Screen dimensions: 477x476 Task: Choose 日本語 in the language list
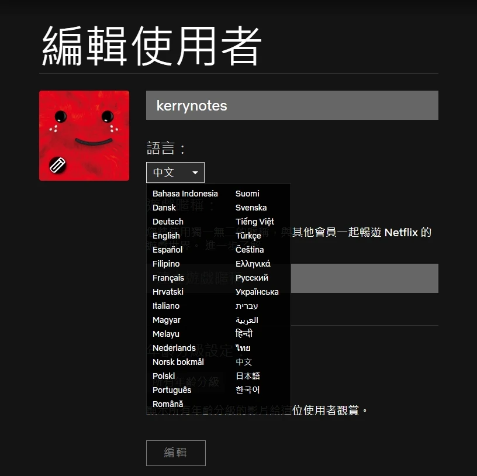pyautogui.click(x=248, y=376)
